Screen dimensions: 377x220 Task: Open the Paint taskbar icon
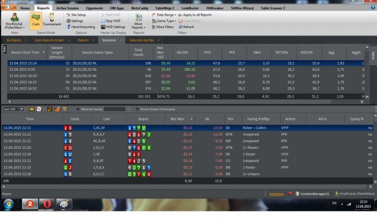(64, 204)
